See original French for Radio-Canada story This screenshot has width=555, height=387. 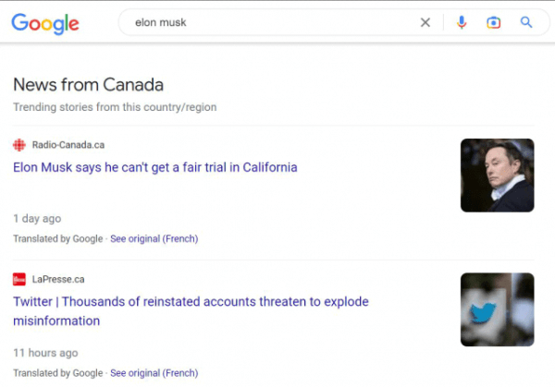click(x=154, y=239)
